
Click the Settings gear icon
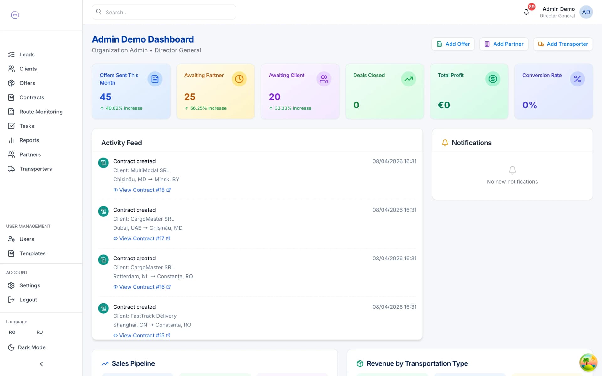(x=11, y=285)
